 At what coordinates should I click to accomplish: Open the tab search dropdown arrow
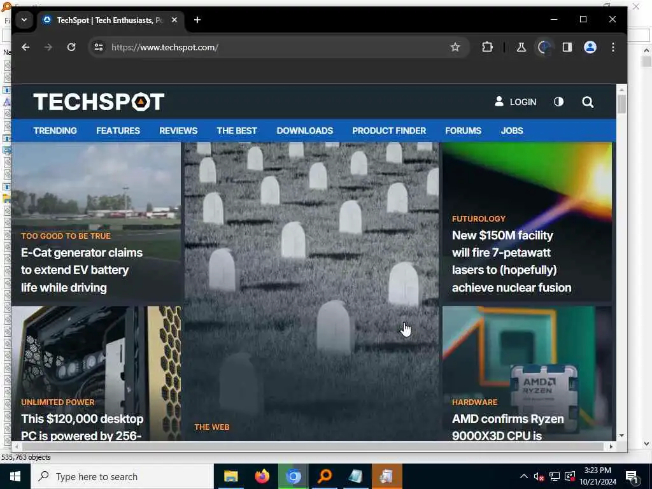[24, 20]
